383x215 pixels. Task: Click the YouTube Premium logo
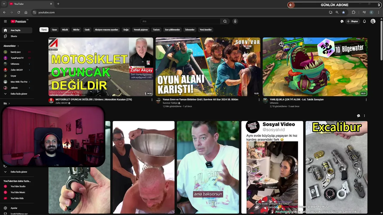[19, 21]
